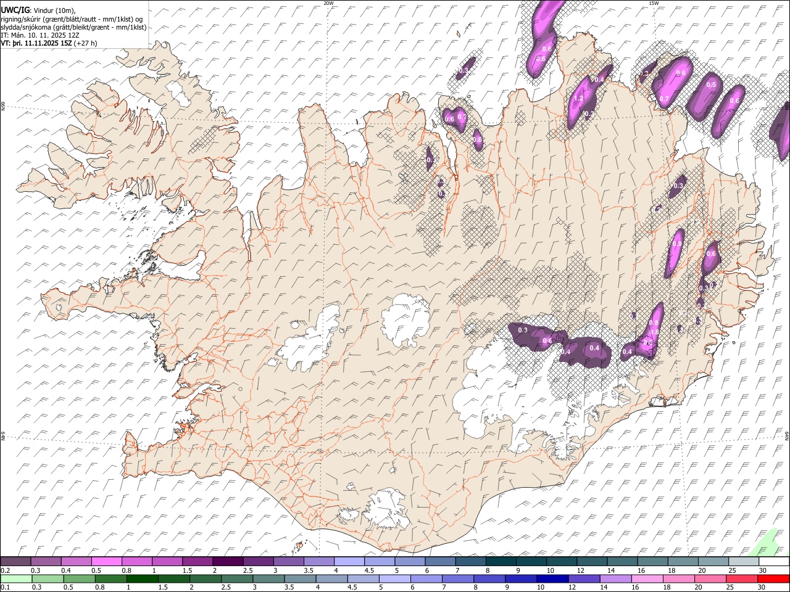Select the 'IT: Mán. 10. 11. 2025 12Z' line
The width and height of the screenshot is (790, 592).
pyautogui.click(x=40, y=35)
